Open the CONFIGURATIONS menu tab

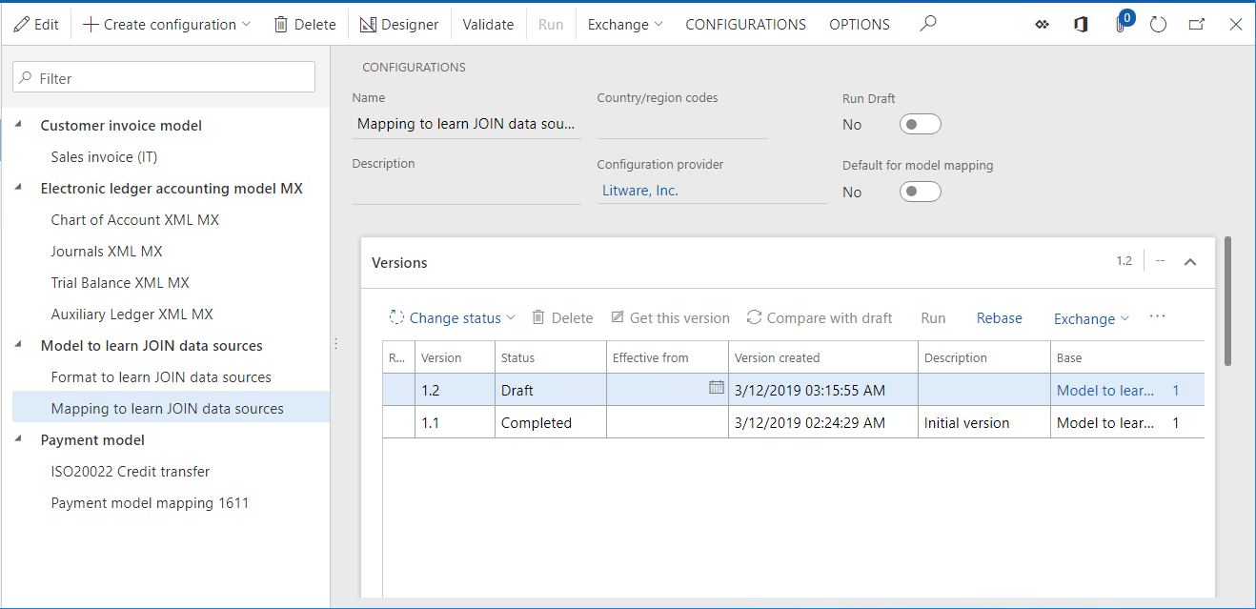745,25
